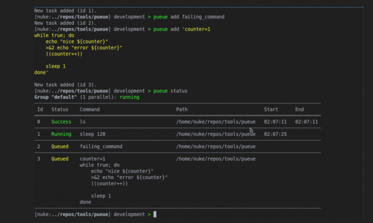This screenshot has width=373, height=223.
Task: Click the 'Path' column header
Action: [182, 109]
